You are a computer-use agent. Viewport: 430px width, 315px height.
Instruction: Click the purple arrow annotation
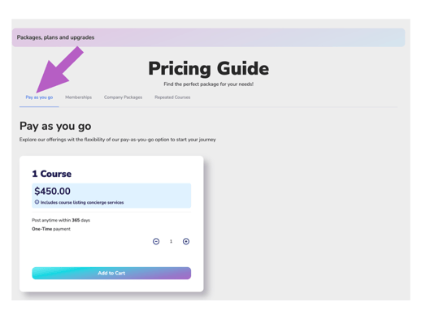[60, 70]
